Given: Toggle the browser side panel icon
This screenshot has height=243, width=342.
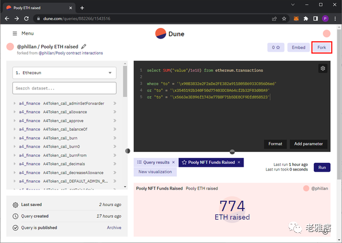Looking at the screenshot, I should point(315,19).
